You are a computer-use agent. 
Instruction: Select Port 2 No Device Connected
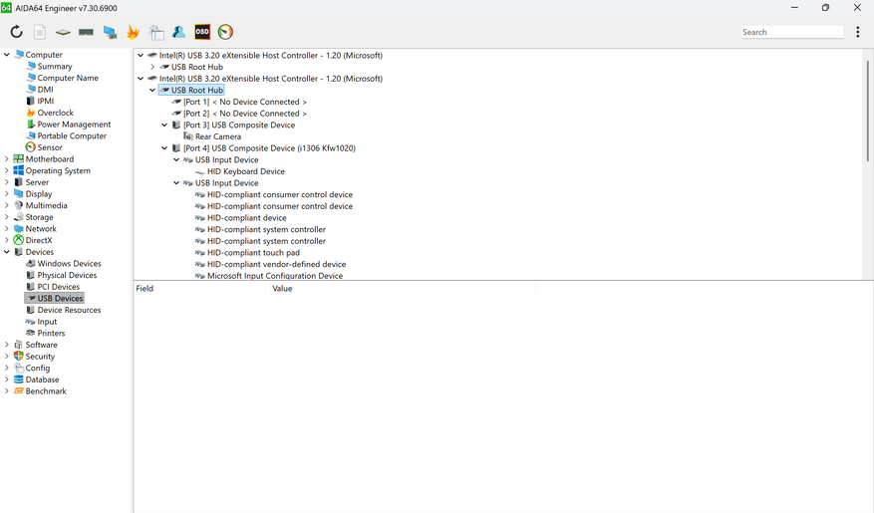[245, 114]
